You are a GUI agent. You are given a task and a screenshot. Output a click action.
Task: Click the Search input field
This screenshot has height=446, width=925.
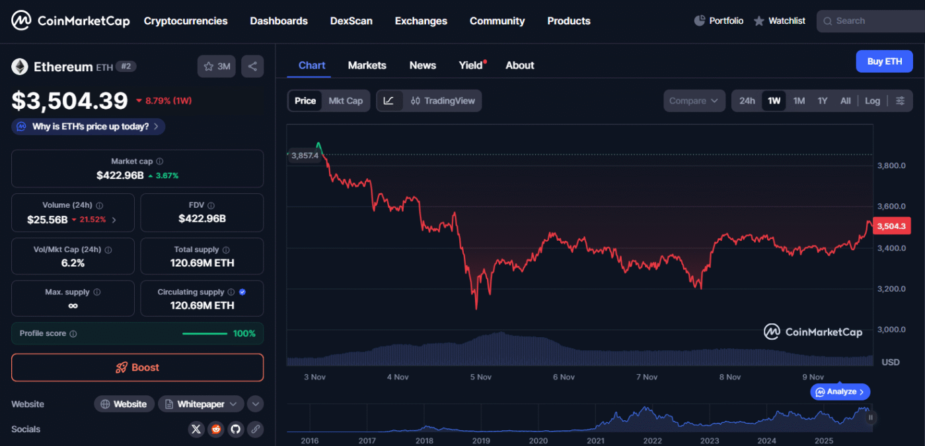point(872,21)
